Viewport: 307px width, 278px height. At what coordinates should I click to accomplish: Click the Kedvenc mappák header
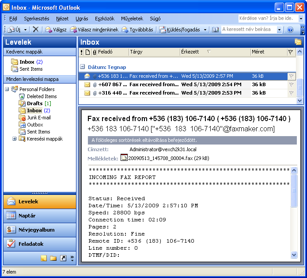tap(40, 52)
